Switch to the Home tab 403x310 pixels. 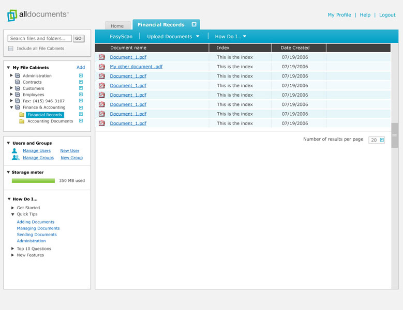117,26
